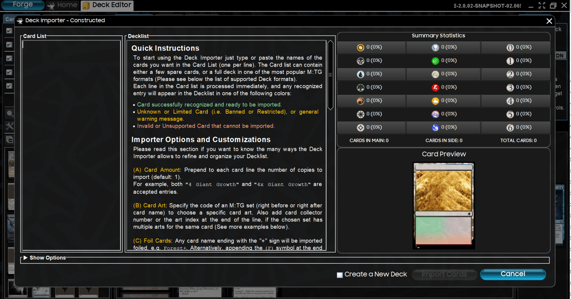Click the green tree mana icon
The height and width of the screenshot is (299, 571).
[360, 88]
